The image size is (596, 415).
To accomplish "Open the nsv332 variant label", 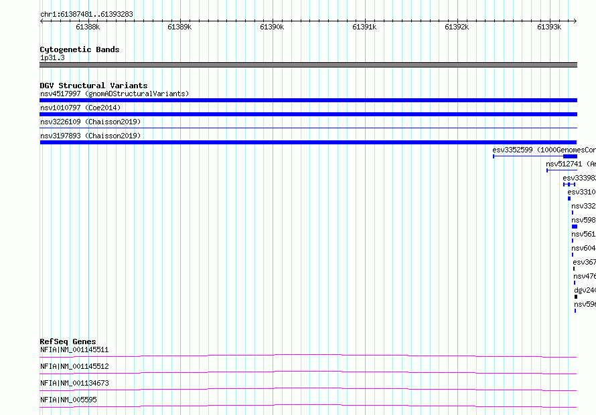I will [583, 206].
